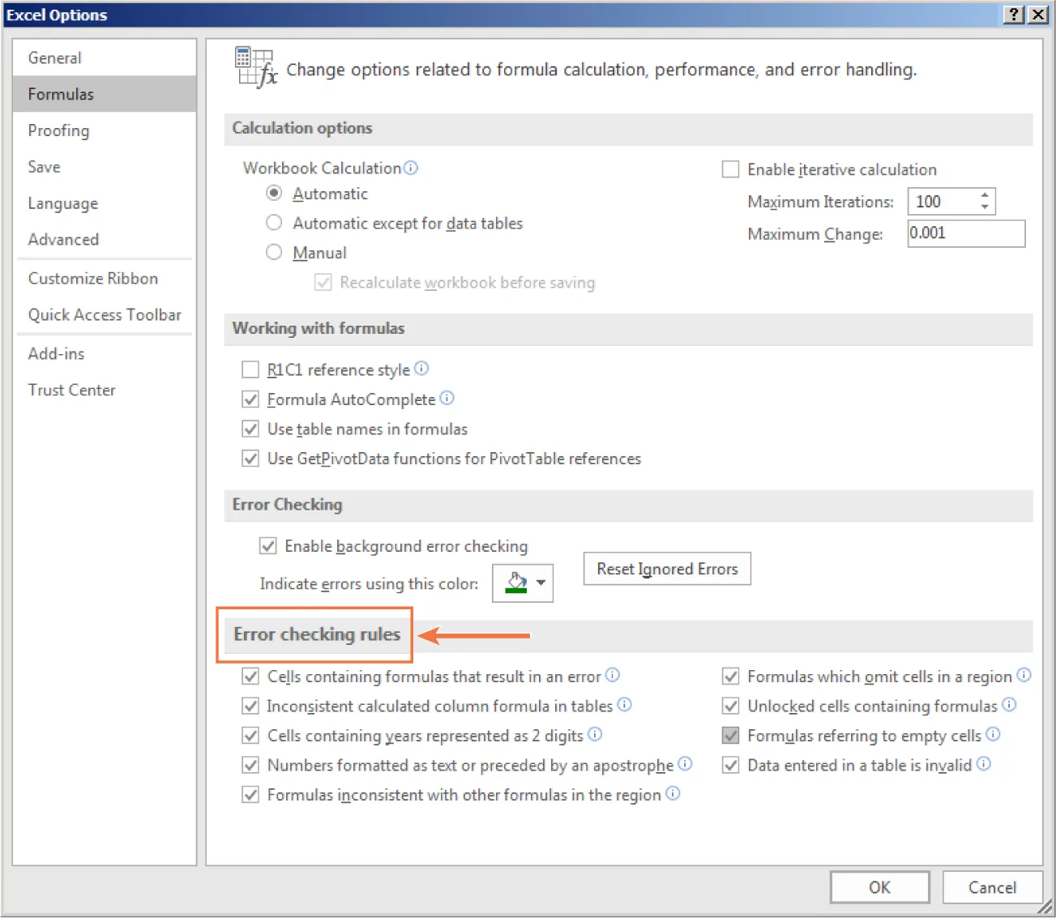Click the Reset Ignored Errors button

tap(666, 568)
